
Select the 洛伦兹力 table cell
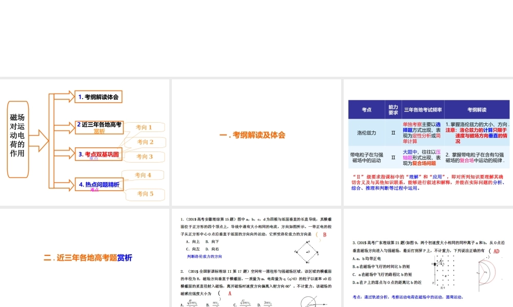366,133
